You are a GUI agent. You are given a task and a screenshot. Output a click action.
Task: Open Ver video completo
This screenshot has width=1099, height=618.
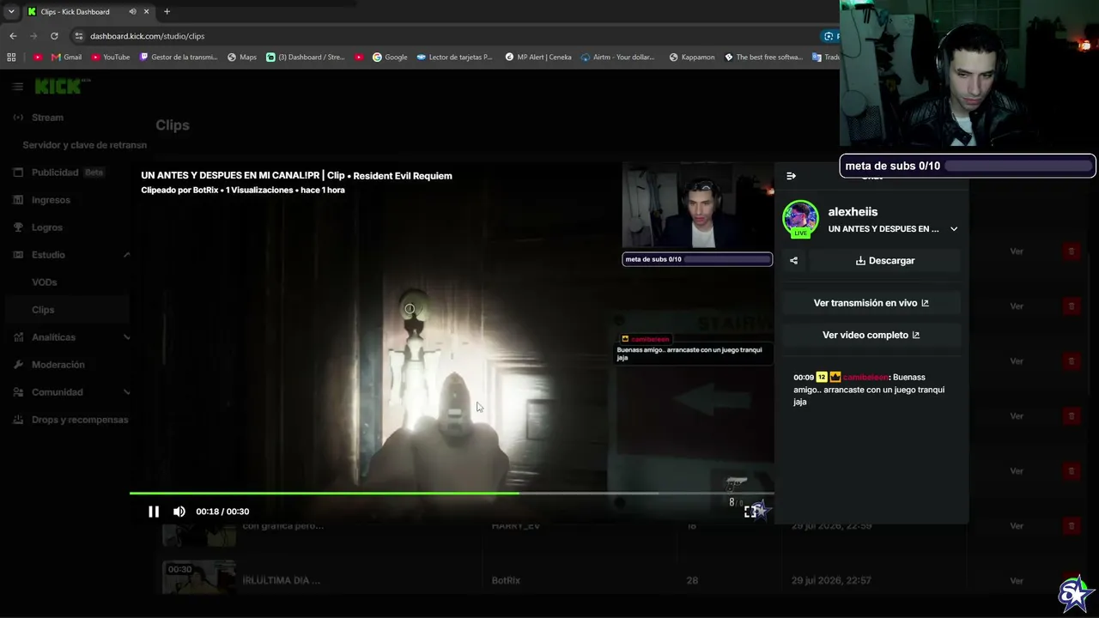tap(871, 335)
